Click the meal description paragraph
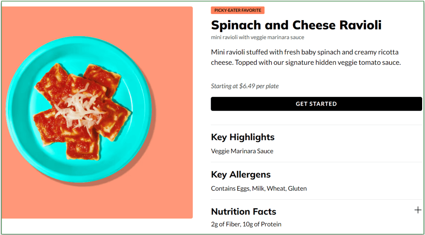 click(304, 57)
